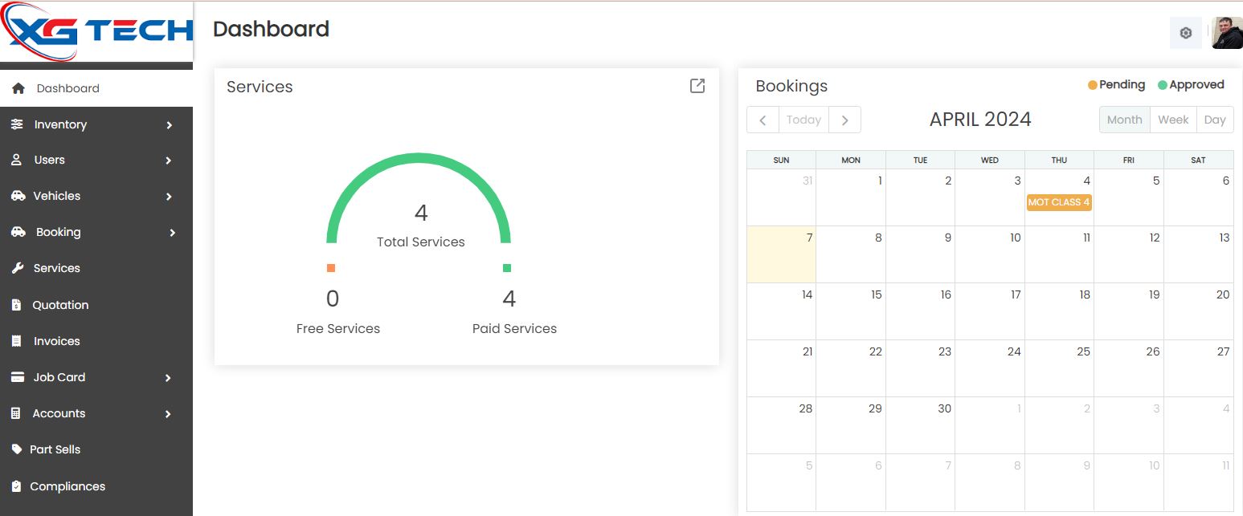Expand the Vehicles submenu chevron

(169, 197)
